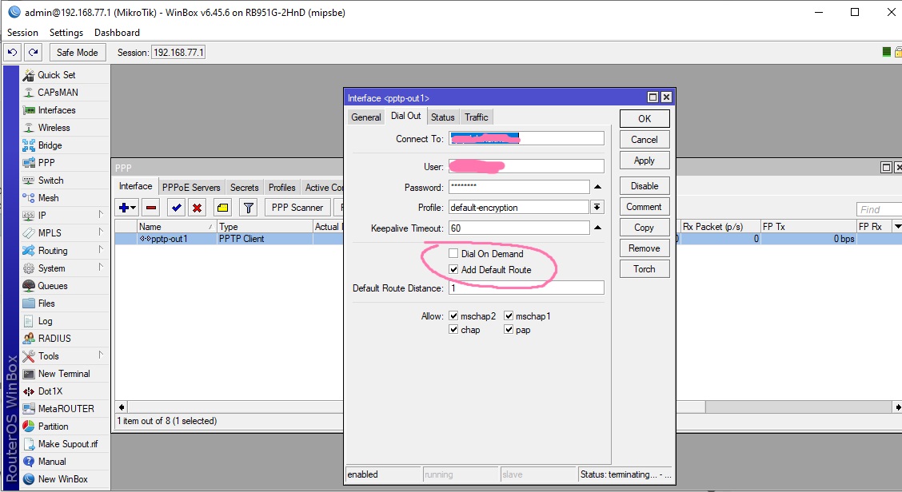Open the Log viewer
The width and height of the screenshot is (902, 492).
[45, 321]
